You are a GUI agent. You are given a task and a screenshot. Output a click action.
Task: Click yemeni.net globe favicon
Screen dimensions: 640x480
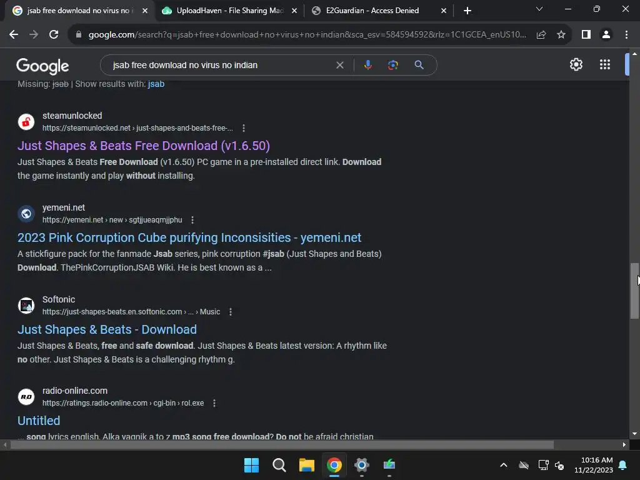(x=26, y=214)
